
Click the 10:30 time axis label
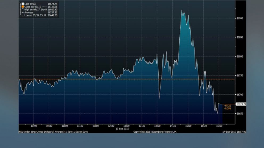pos(49,126)
